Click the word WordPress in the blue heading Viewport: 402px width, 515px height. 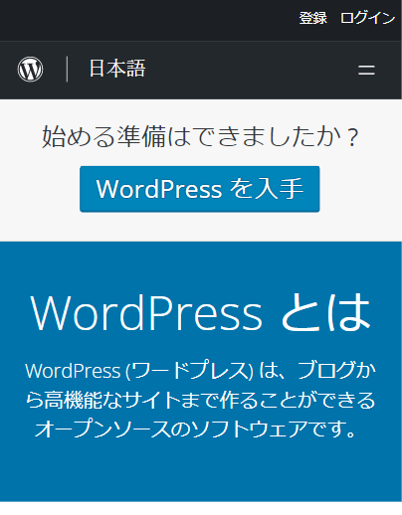(146, 313)
